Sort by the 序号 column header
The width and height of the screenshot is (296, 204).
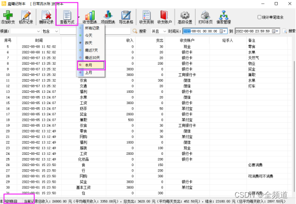(7, 40)
